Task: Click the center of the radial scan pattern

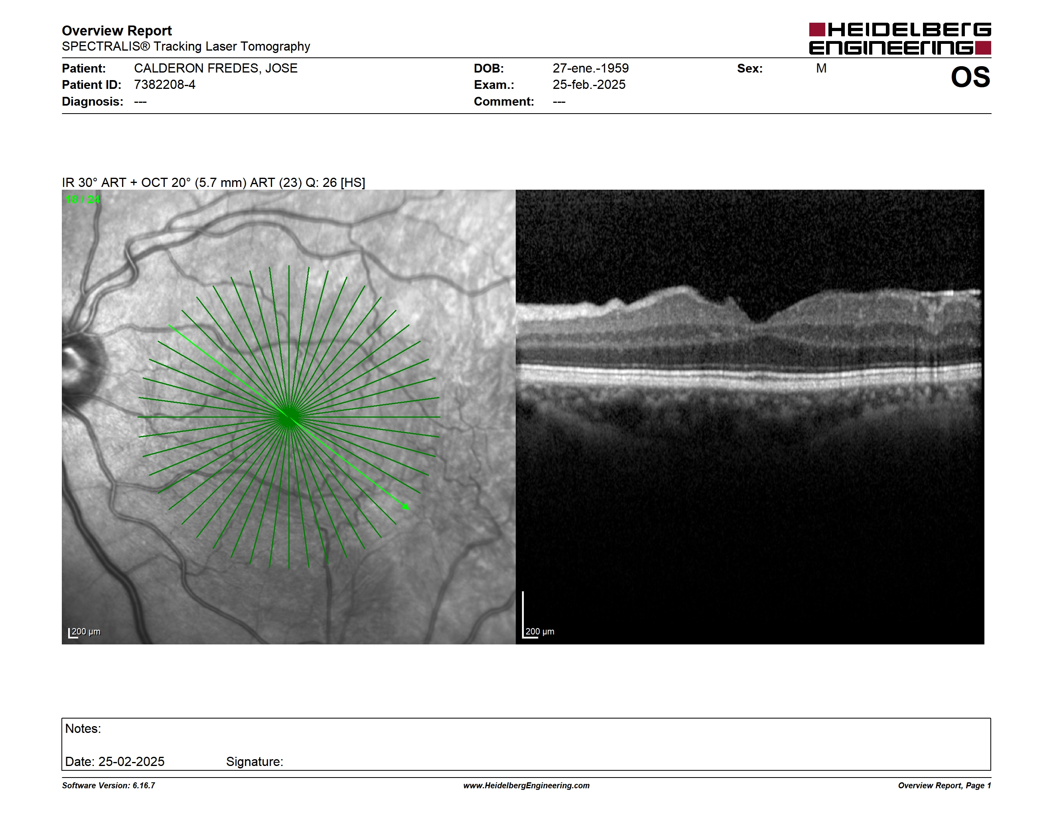Action: click(x=288, y=417)
